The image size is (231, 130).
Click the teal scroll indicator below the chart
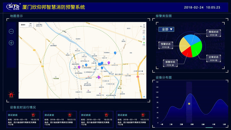click(x=209, y=127)
